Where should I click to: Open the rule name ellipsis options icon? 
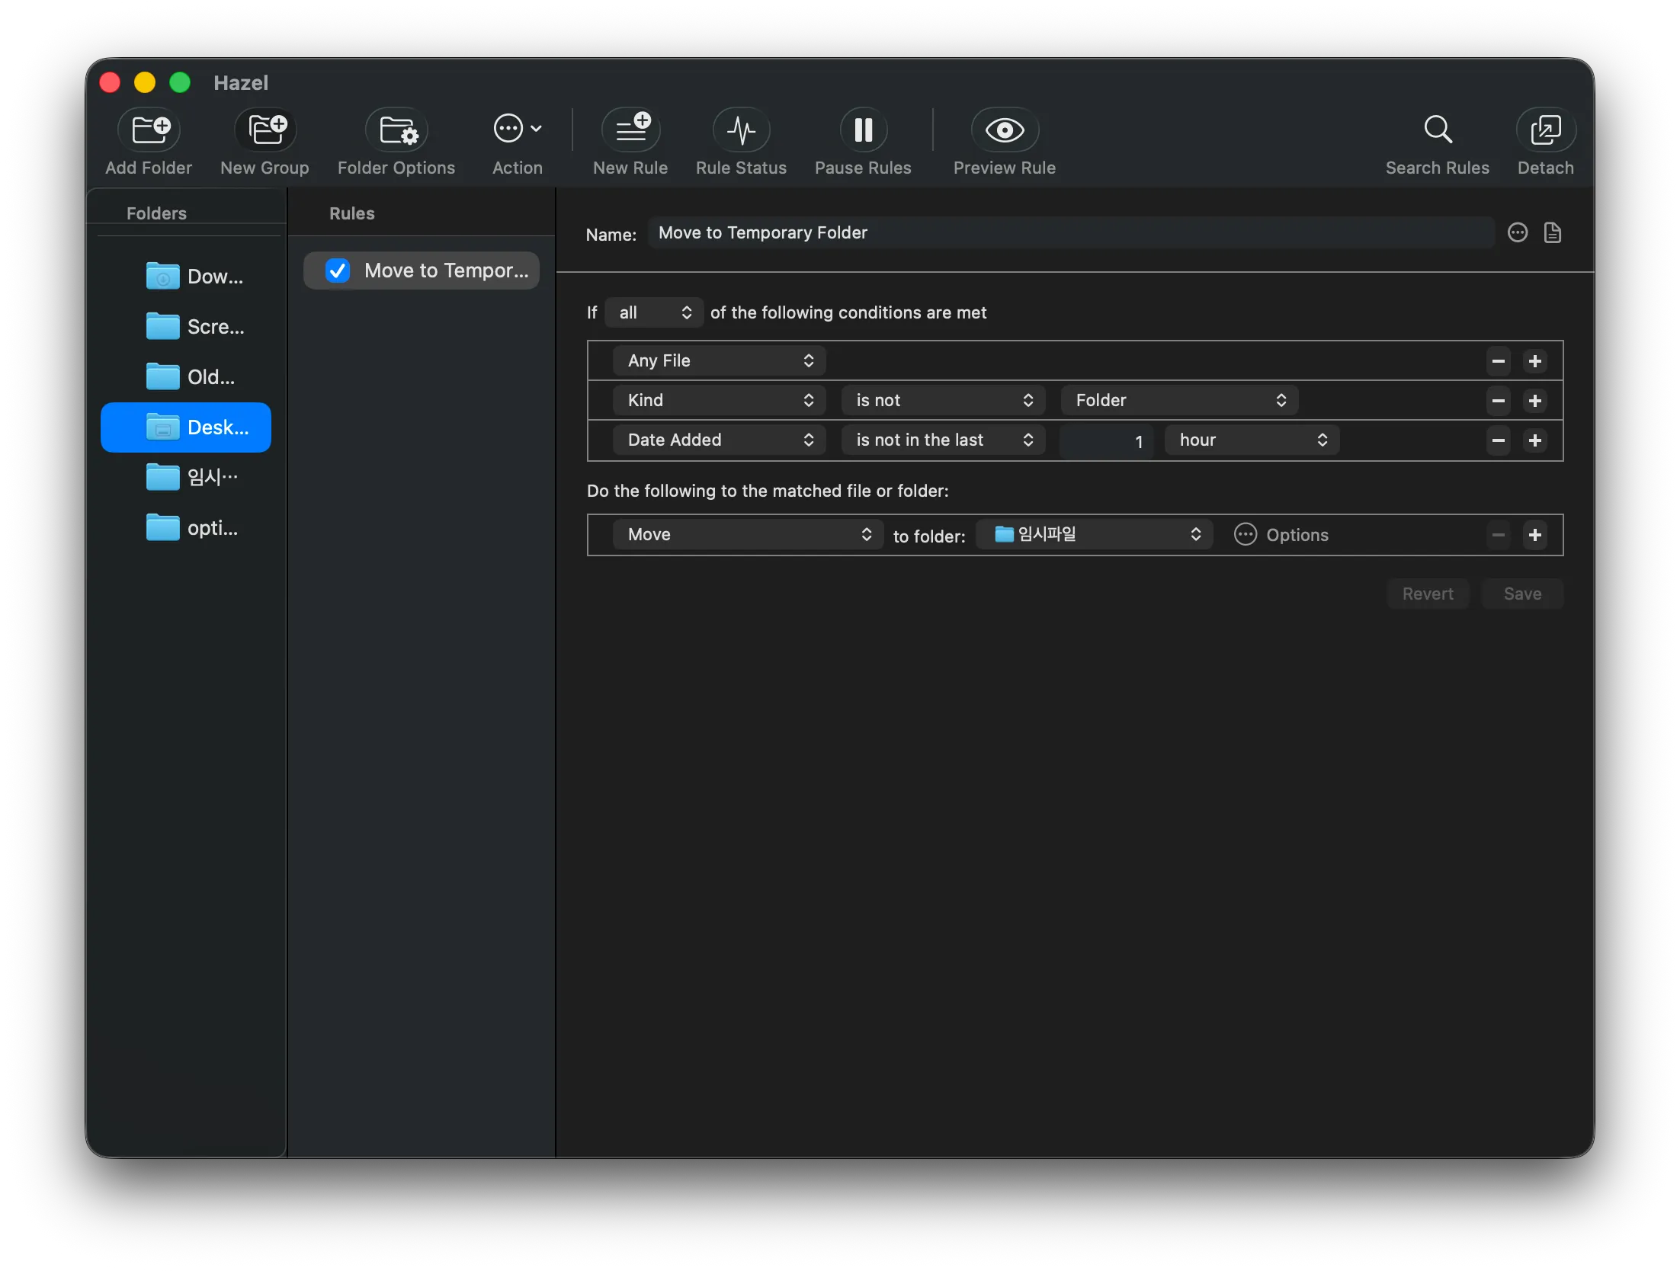1518,232
